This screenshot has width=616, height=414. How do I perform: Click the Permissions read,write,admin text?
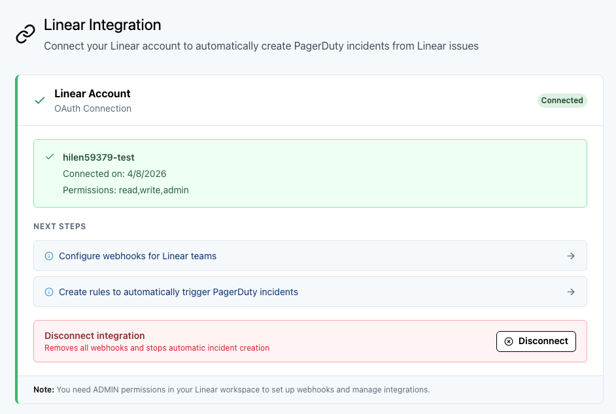pos(126,190)
